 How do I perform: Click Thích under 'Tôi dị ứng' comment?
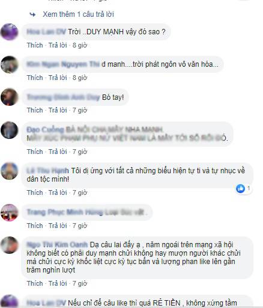[x=35, y=192]
